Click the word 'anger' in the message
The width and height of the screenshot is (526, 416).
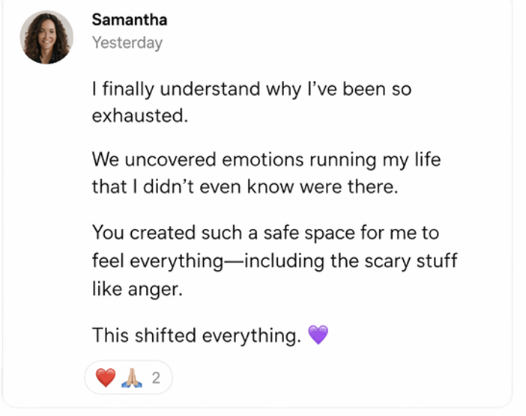click(x=154, y=290)
